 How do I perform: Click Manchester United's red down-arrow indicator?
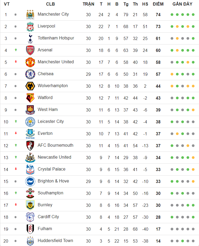[x=16, y=62]
